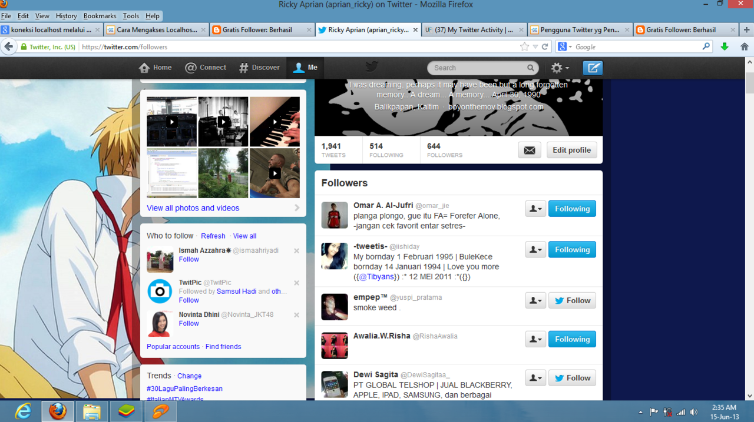The image size is (754, 422).
Task: Click Omar A. Al-Jufri's avatar
Action: pyautogui.click(x=335, y=215)
